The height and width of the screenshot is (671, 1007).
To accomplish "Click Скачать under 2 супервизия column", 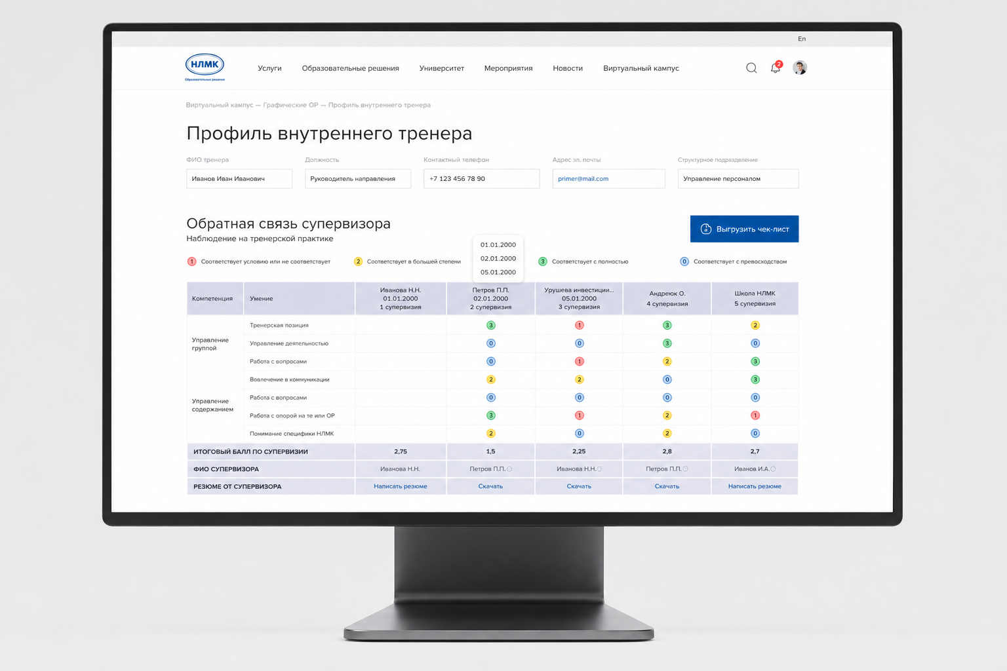I will 490,486.
